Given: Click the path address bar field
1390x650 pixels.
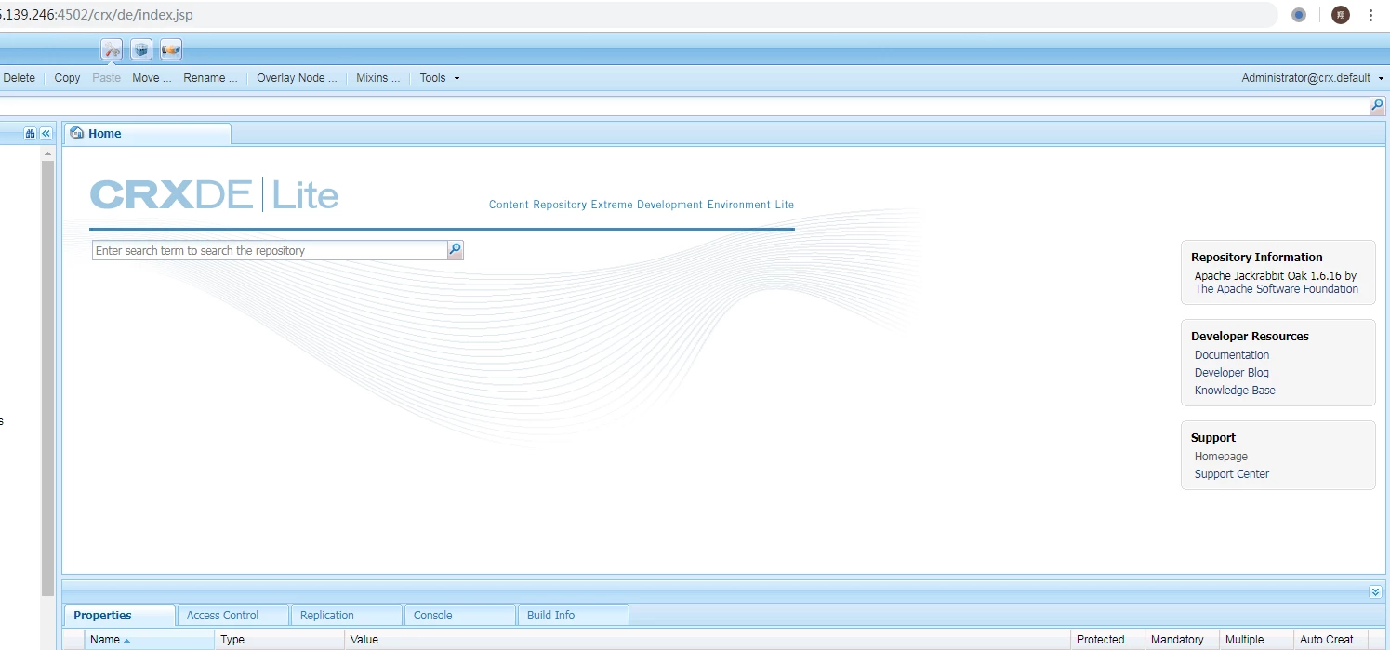Looking at the screenshot, I should (683, 106).
